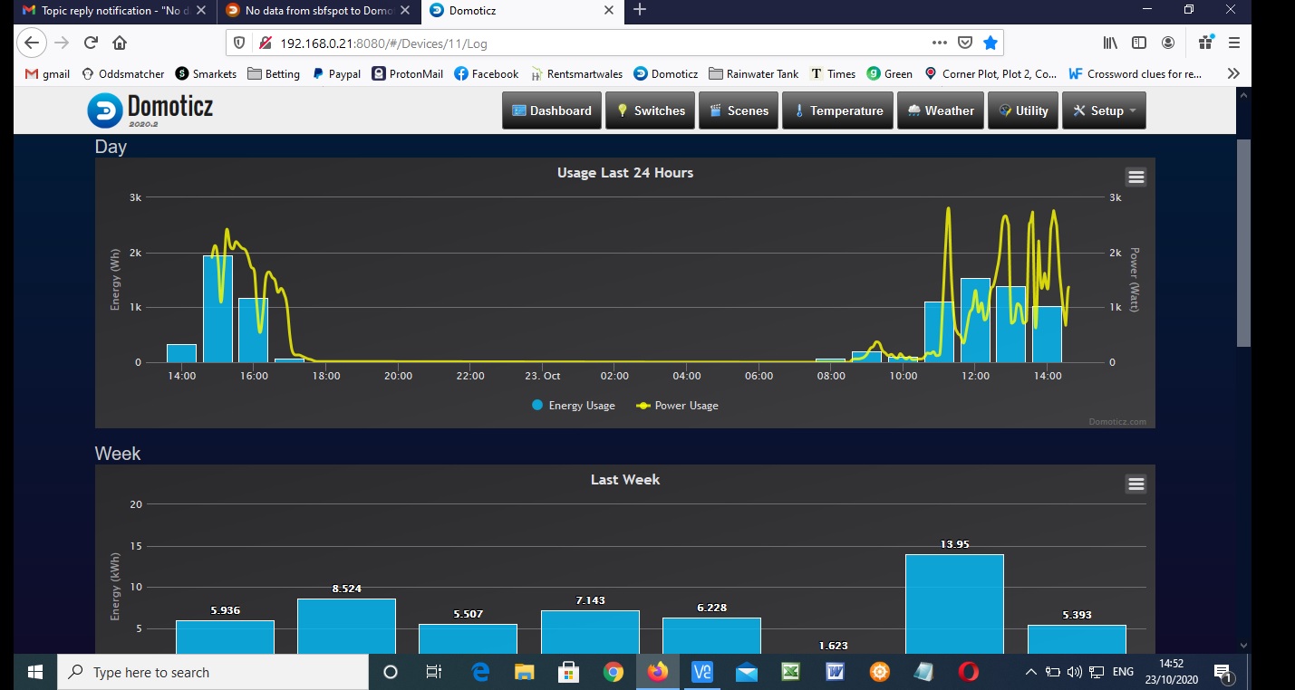
Task: Open the Temperature page
Action: click(837, 110)
